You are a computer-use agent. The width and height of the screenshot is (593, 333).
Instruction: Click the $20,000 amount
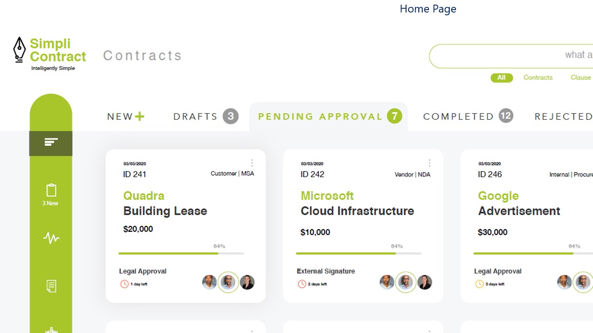click(x=138, y=229)
